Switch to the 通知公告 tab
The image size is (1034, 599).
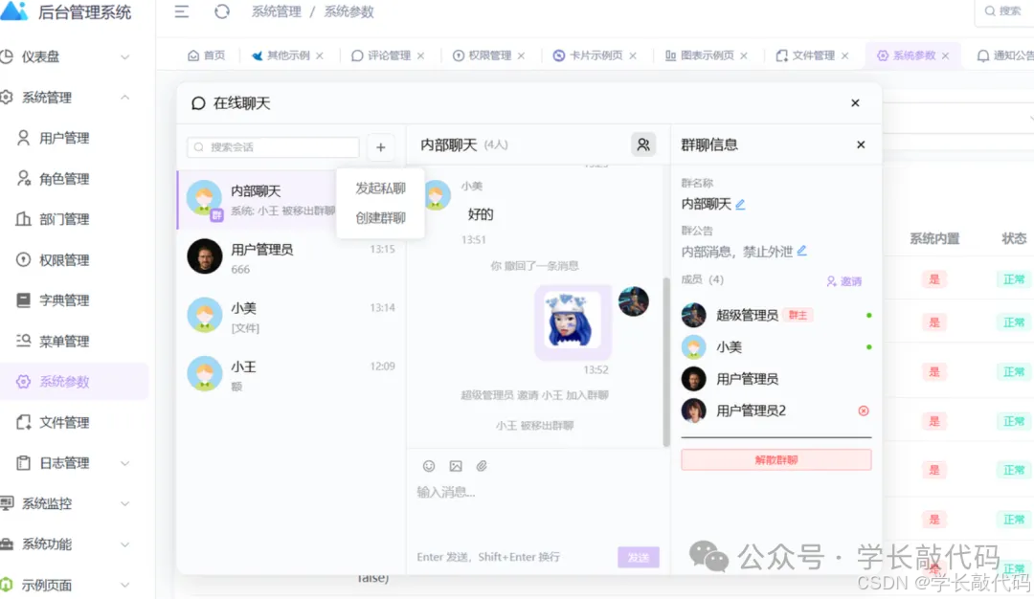(x=1004, y=55)
